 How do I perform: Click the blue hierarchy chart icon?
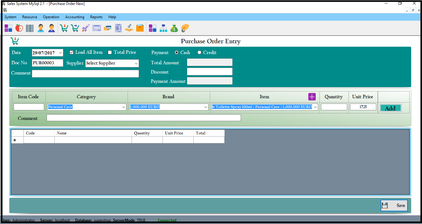click(163, 28)
